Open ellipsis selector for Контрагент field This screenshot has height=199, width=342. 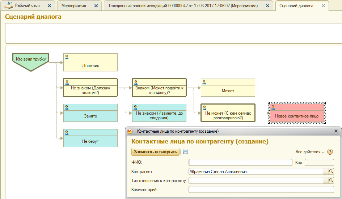tap(326, 172)
